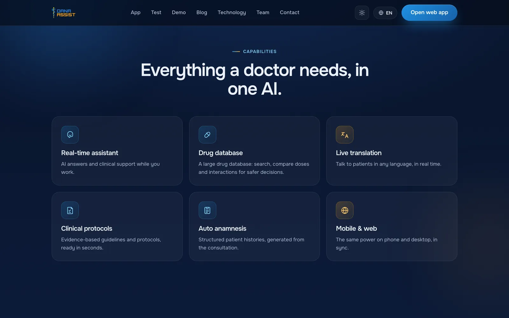Click 'AI answers and clinical support' description
The width and height of the screenshot is (509, 318).
[x=110, y=168]
